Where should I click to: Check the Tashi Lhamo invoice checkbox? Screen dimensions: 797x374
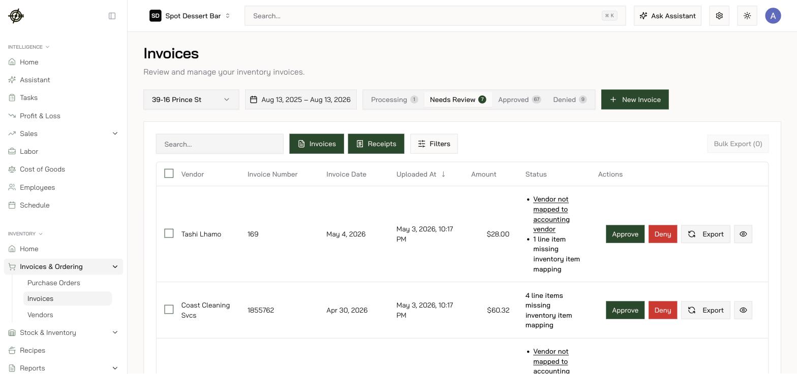pos(169,233)
